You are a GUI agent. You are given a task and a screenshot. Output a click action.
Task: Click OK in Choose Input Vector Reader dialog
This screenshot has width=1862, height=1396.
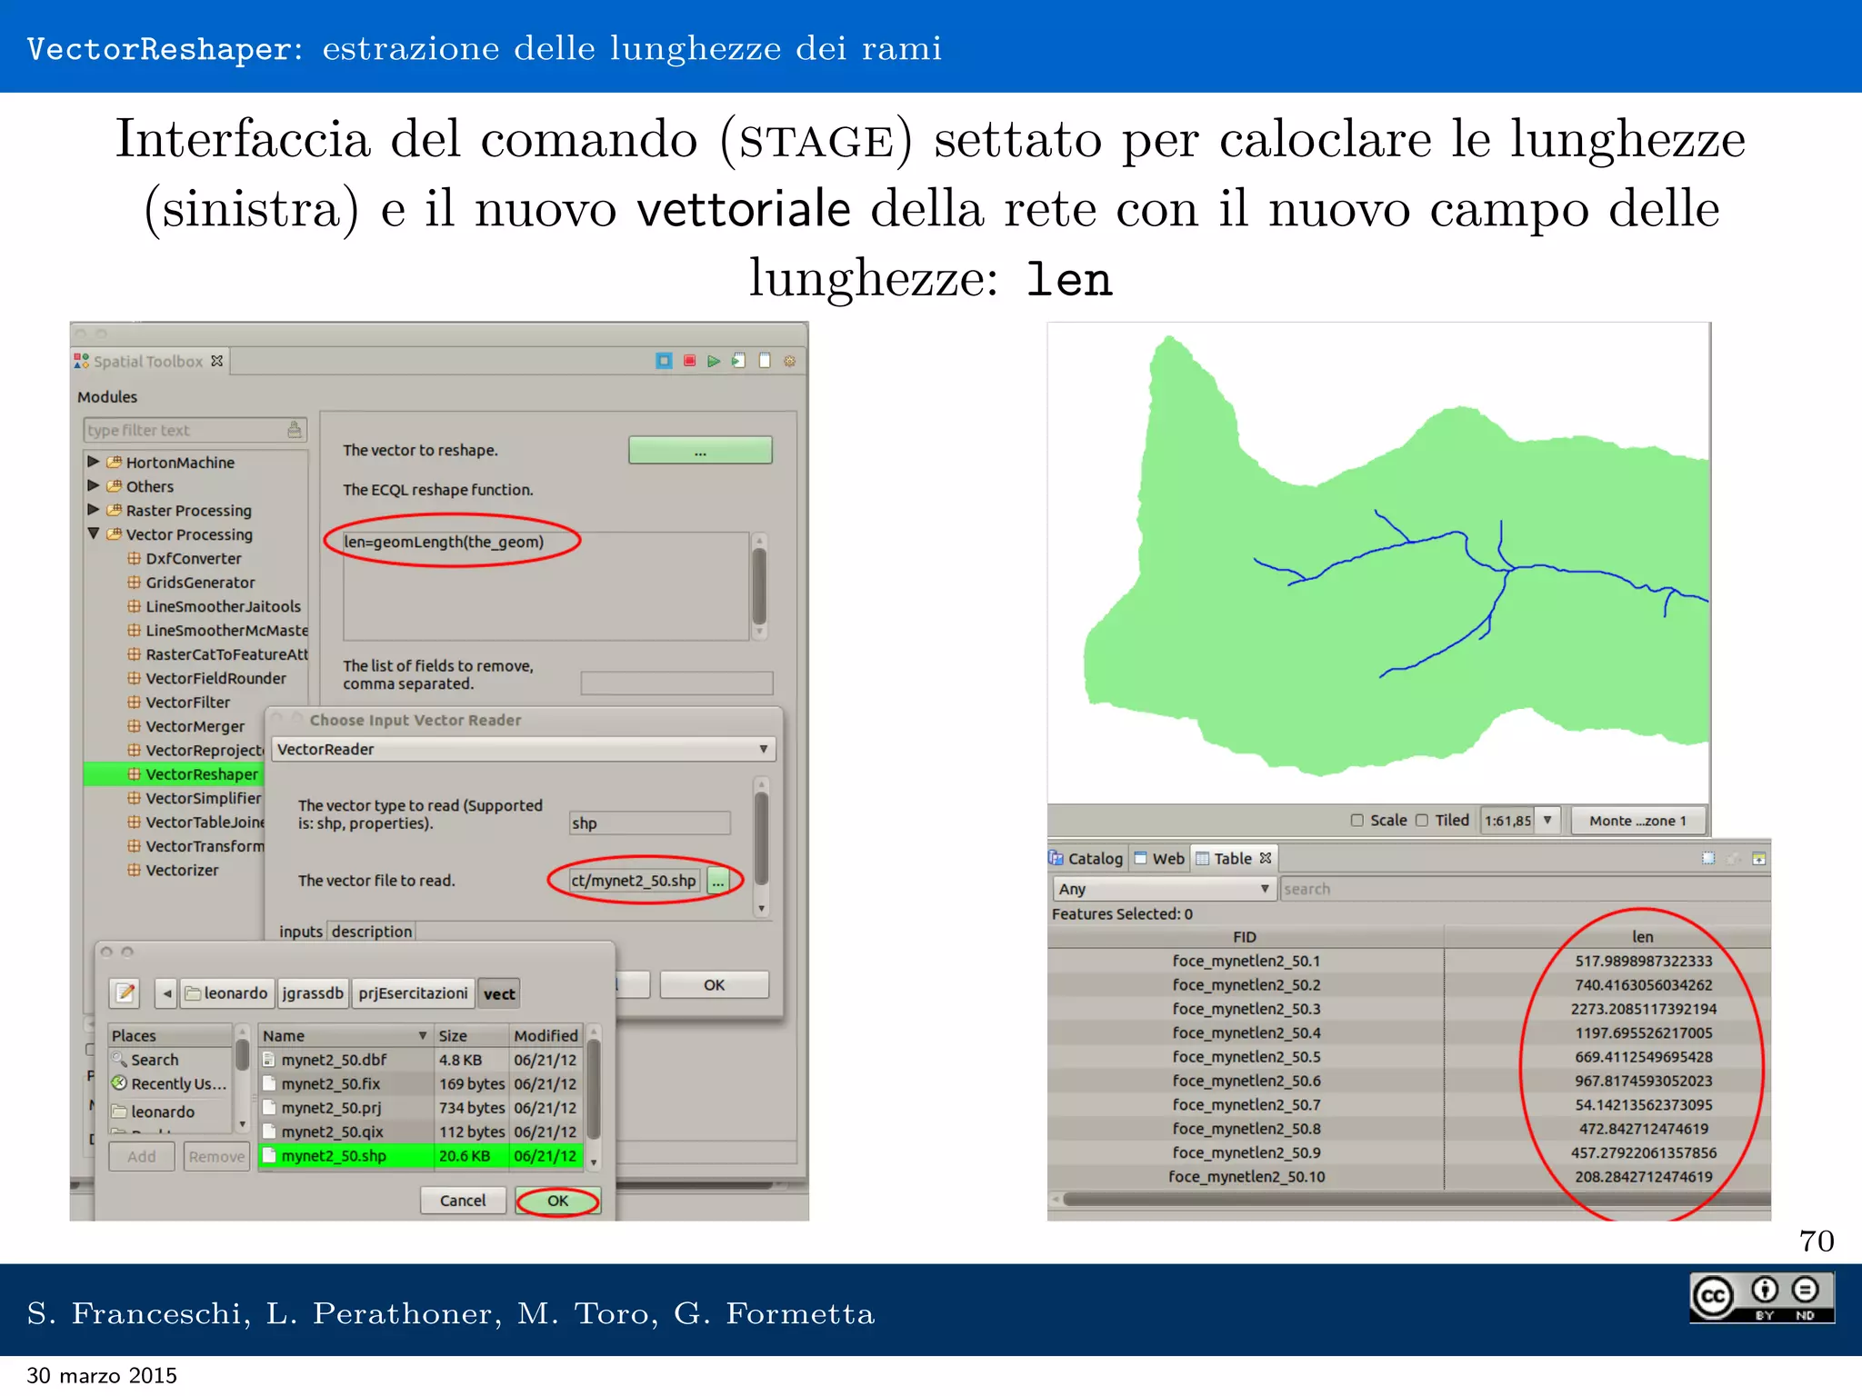pos(715,984)
